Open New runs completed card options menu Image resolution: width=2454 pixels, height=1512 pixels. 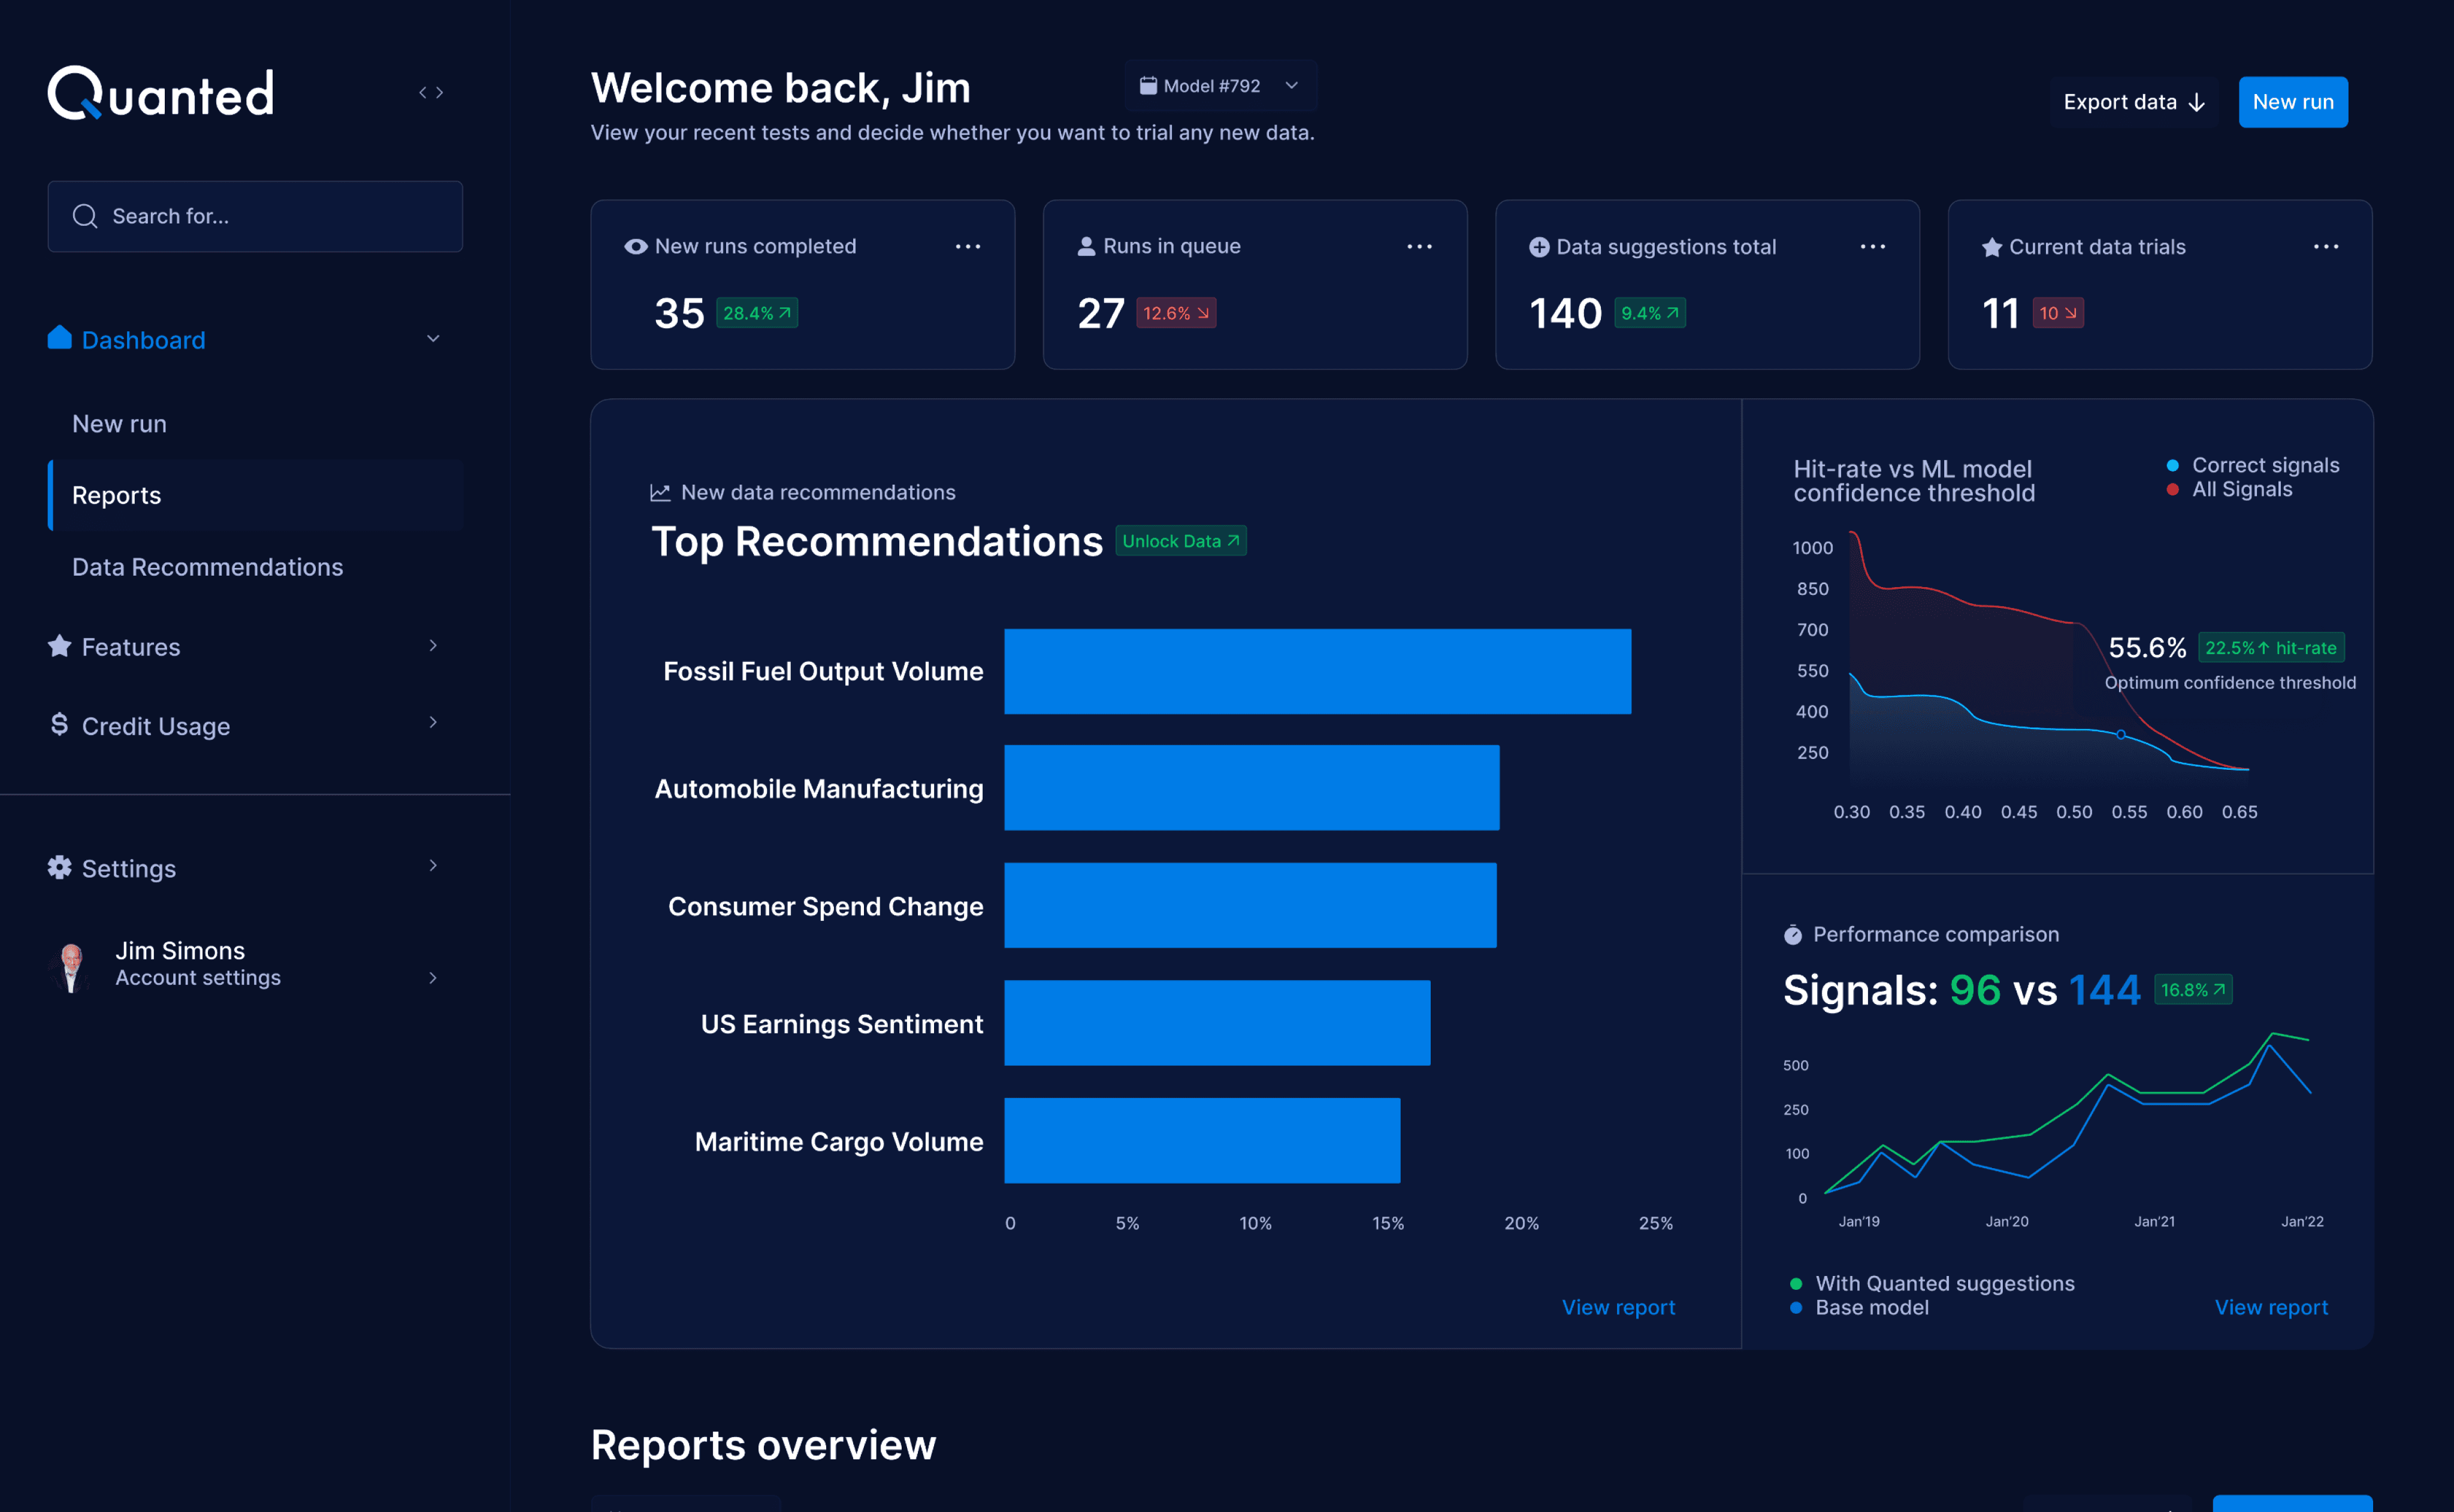[x=968, y=246]
